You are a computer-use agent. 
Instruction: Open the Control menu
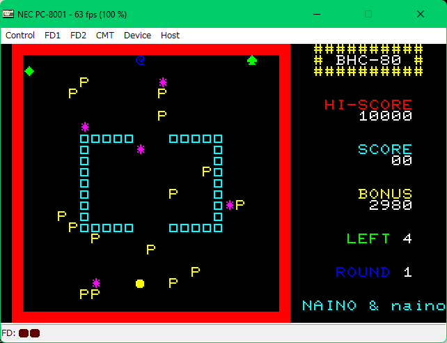[x=20, y=35]
